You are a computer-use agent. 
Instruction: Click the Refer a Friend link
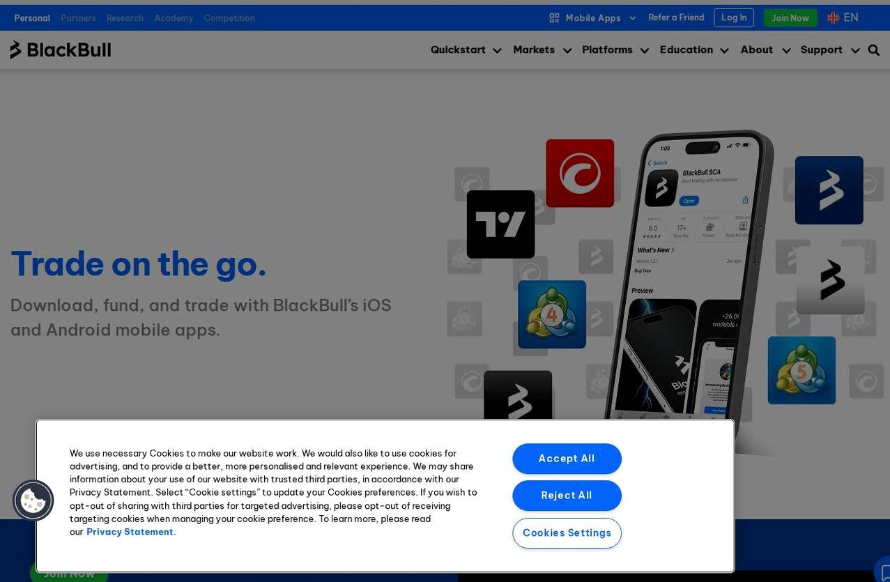tap(676, 18)
